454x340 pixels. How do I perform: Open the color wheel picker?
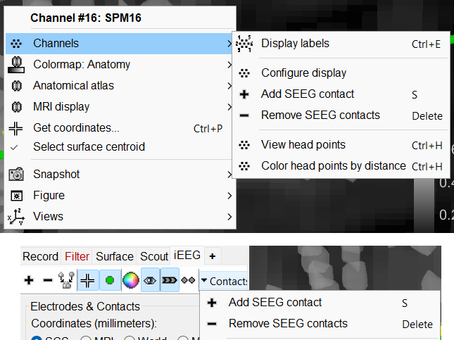point(130,280)
